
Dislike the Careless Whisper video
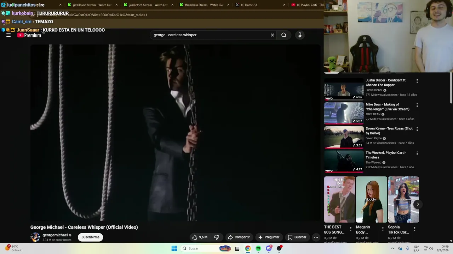(x=217, y=237)
